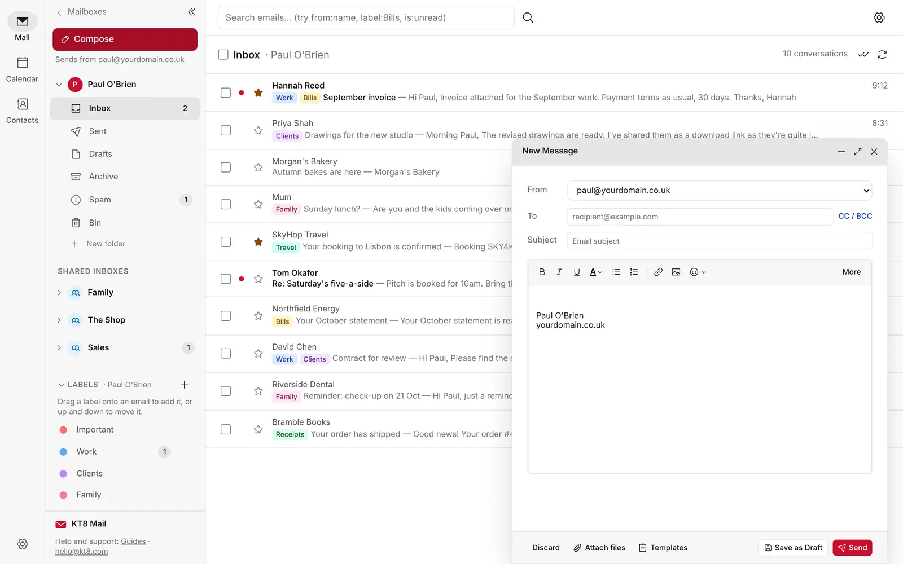Image resolution: width=903 pixels, height=564 pixels.
Task: Open the emoji picker dropdown
Action: (698, 272)
